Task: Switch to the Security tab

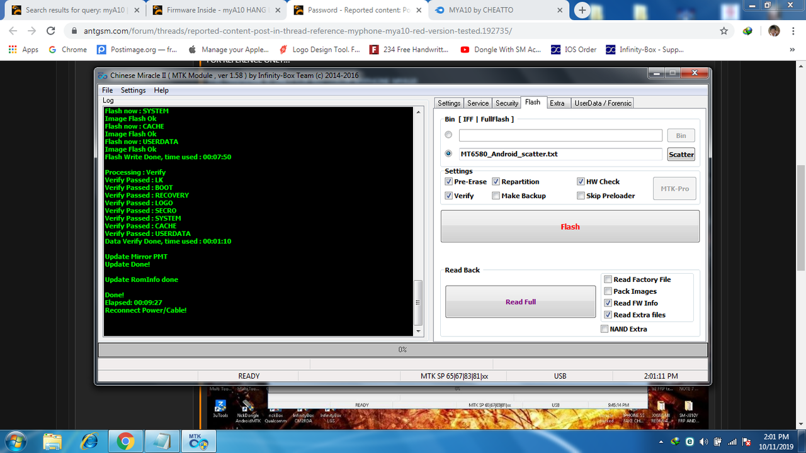Action: coord(507,103)
